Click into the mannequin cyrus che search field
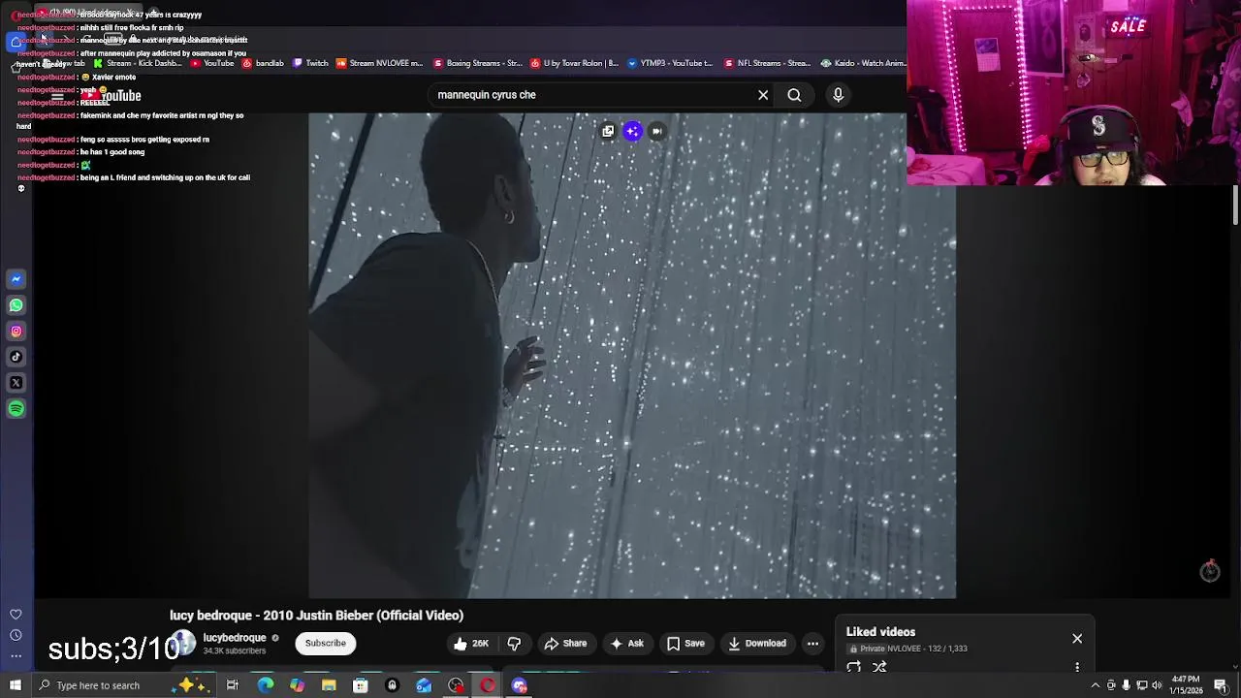The height and width of the screenshot is (698, 1241). pyautogui.click(x=591, y=95)
